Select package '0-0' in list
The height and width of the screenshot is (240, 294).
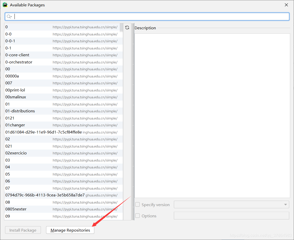pos(64,34)
